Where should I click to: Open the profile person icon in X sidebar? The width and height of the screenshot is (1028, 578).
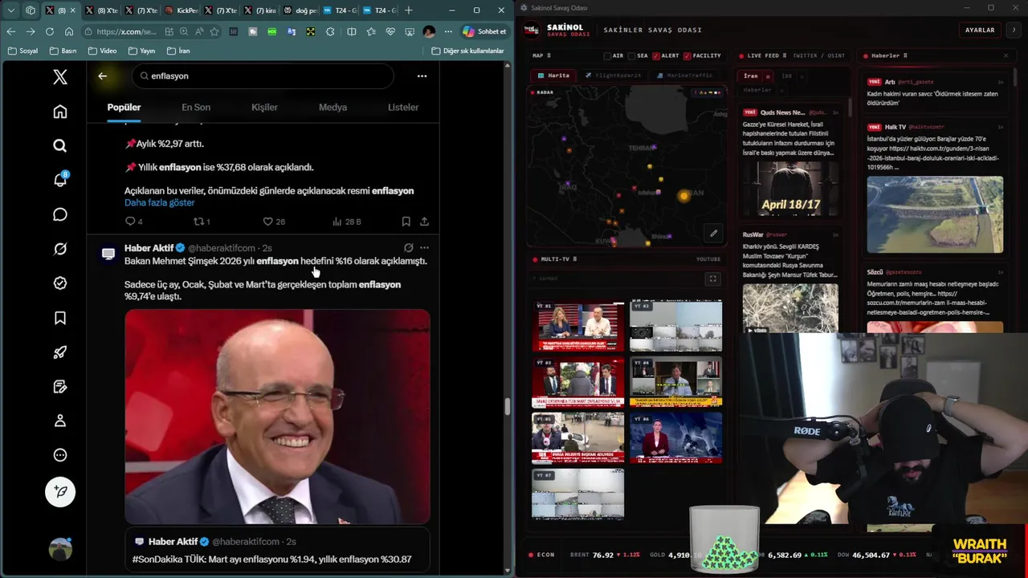pyautogui.click(x=60, y=421)
